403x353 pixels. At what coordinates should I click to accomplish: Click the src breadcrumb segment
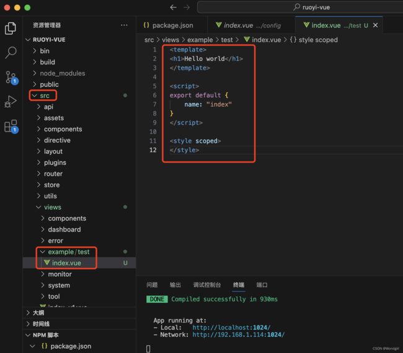pos(149,40)
